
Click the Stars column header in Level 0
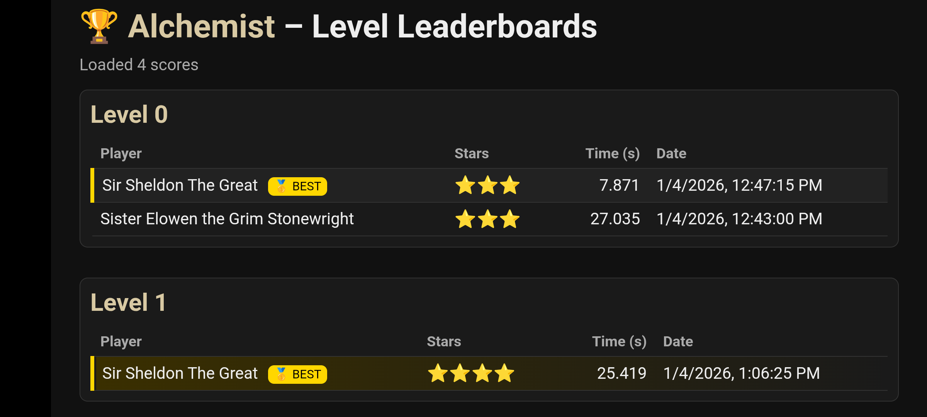[472, 154]
